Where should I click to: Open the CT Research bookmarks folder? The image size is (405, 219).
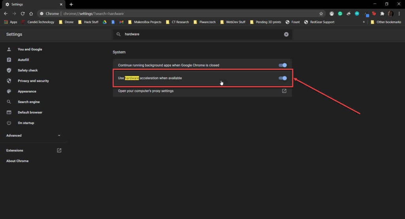178,22
